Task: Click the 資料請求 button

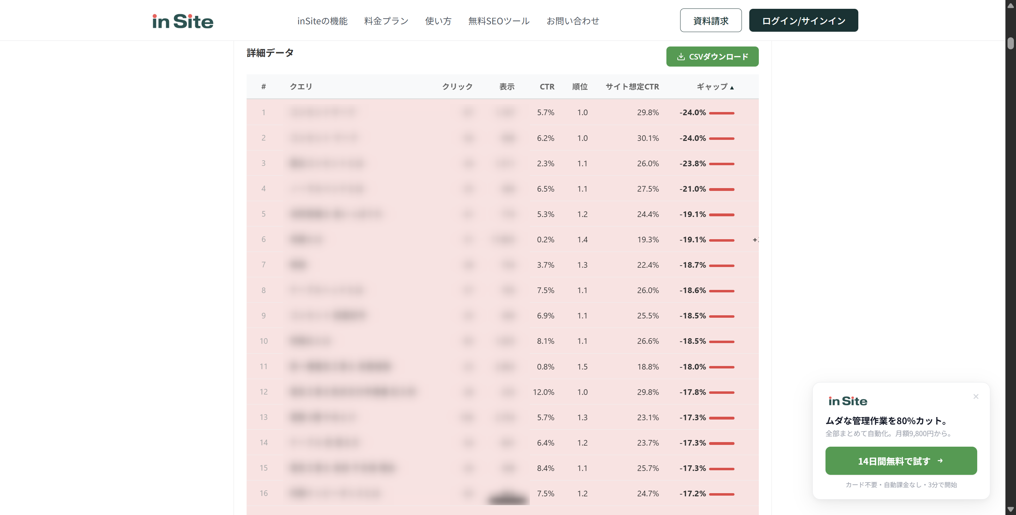Action: click(710, 20)
